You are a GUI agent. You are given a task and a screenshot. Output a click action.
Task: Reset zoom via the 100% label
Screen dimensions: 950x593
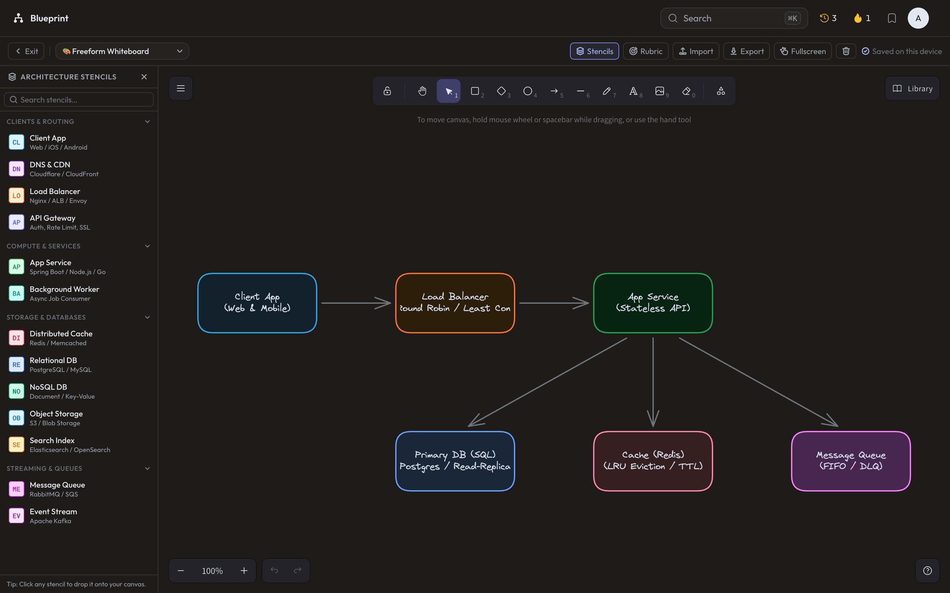pyautogui.click(x=212, y=571)
